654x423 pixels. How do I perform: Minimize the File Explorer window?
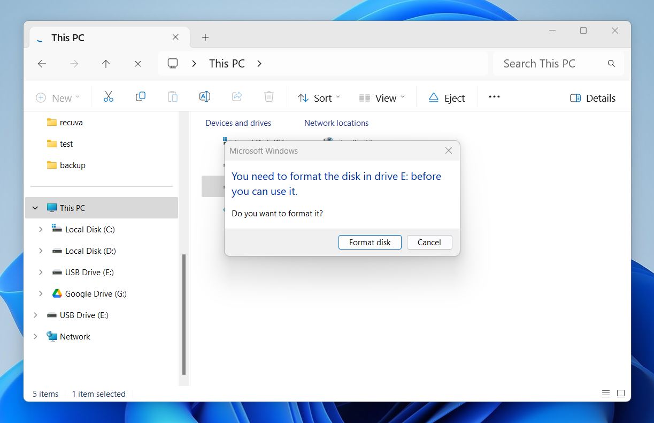click(x=552, y=31)
